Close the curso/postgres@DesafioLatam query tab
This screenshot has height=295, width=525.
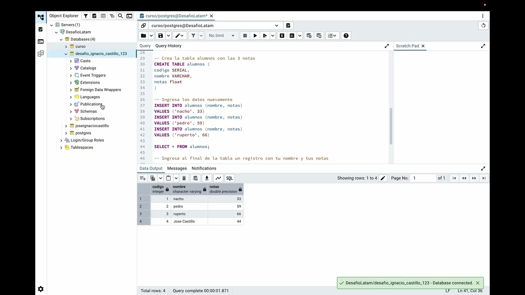pos(212,16)
